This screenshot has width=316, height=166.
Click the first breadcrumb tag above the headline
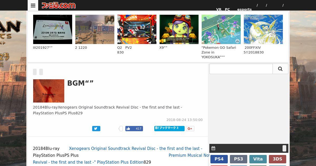(x=35, y=72)
